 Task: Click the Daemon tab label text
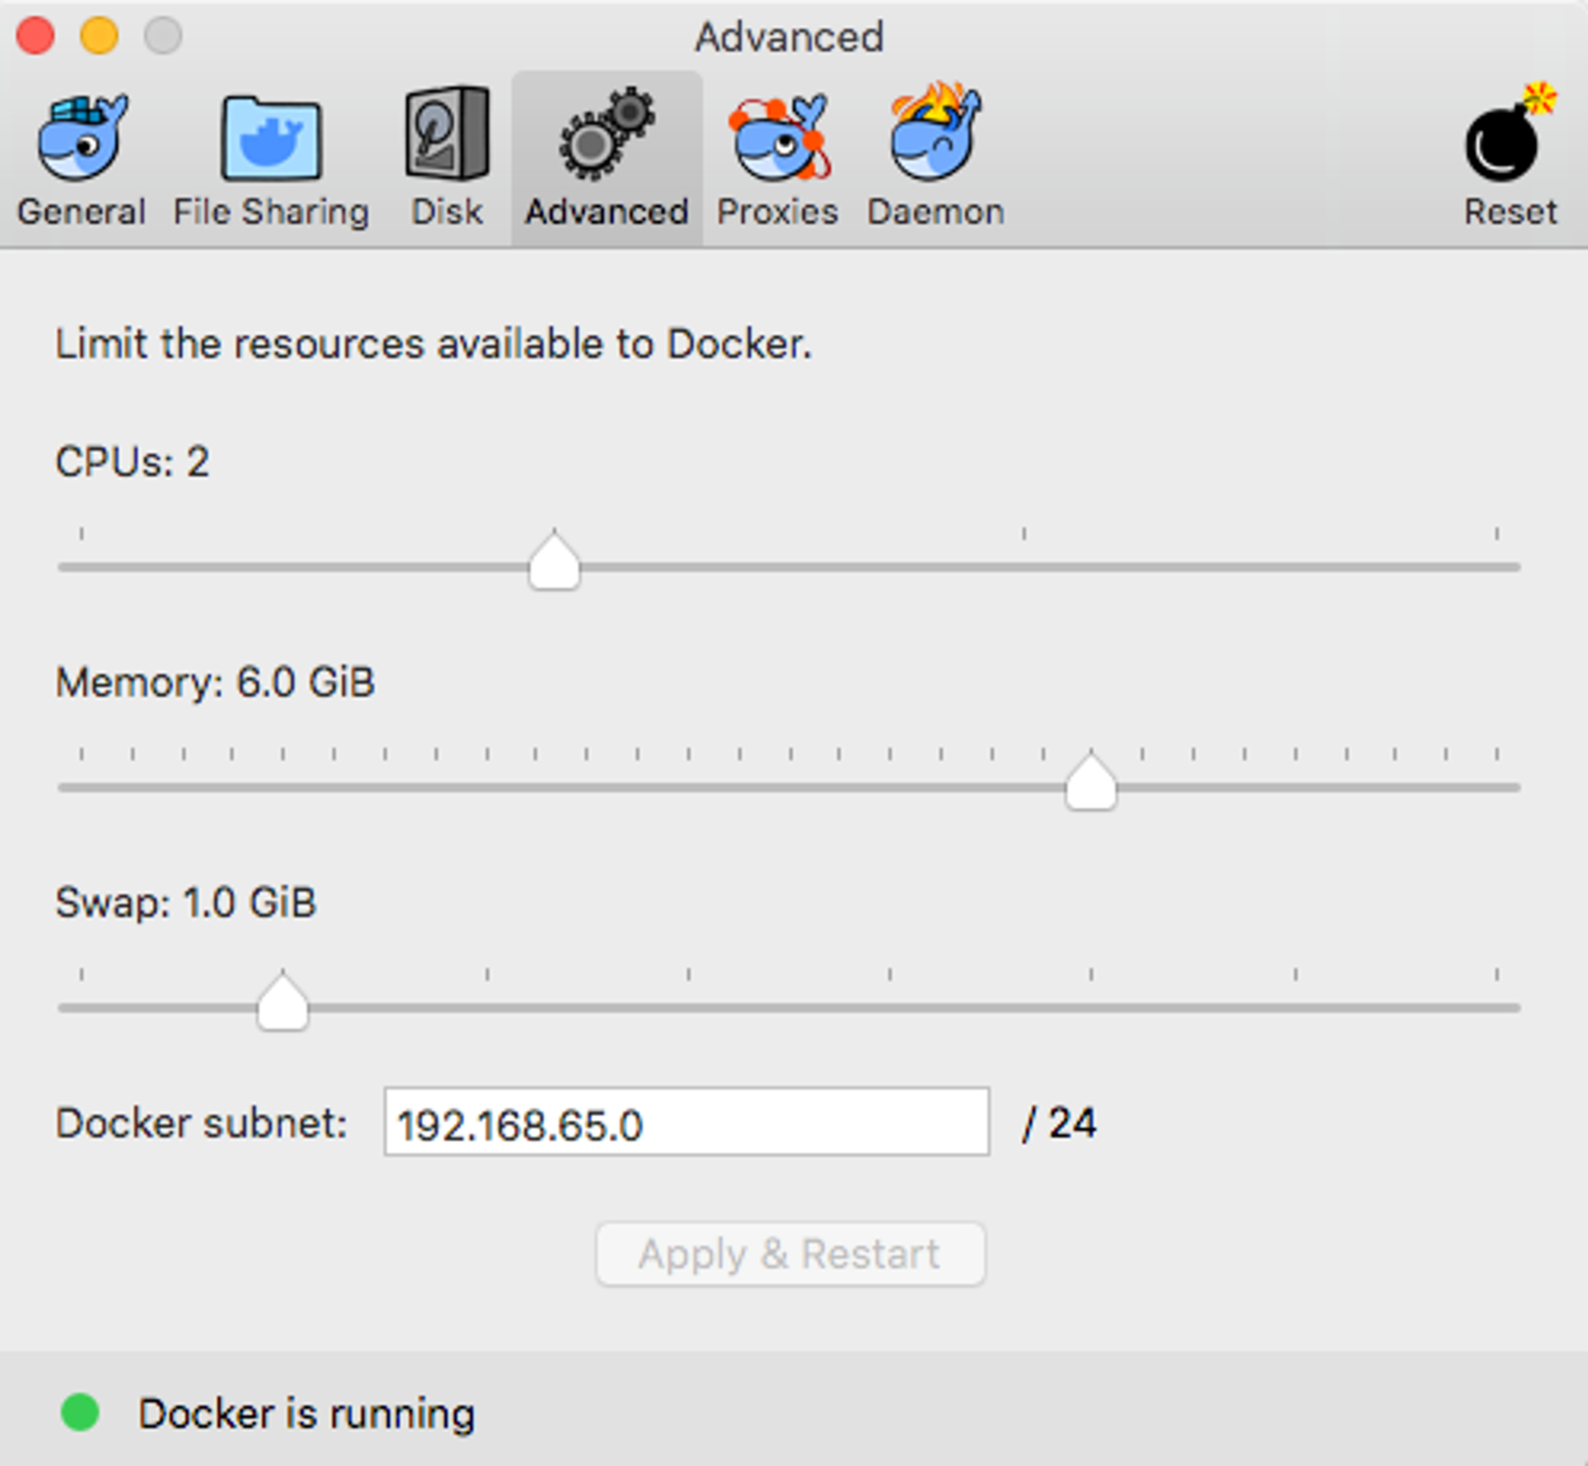[935, 212]
